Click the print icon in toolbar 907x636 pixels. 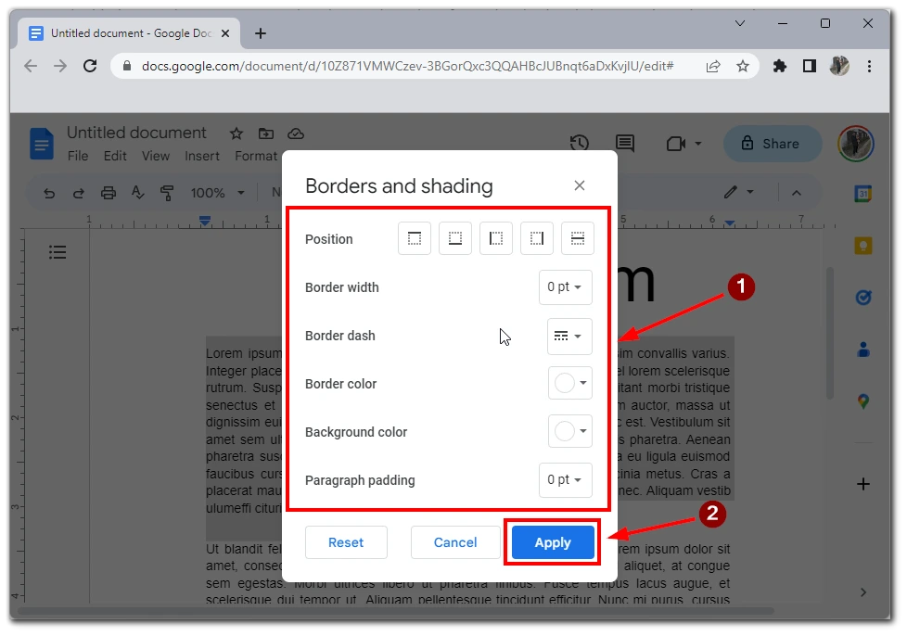109,193
